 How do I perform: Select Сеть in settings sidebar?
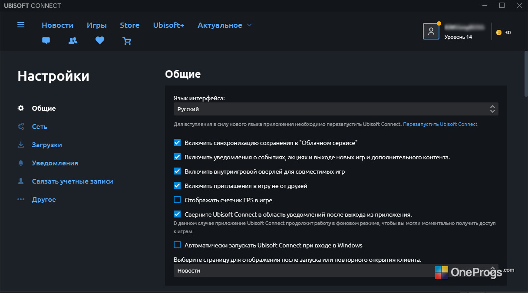40,126
